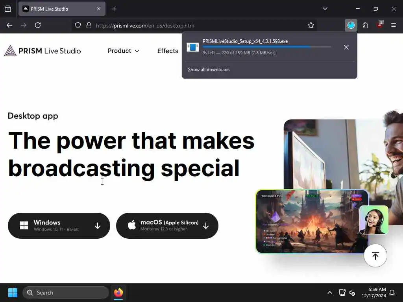Download the macOS Apple Silicon version
Viewport: 403px width, 302px height.
pos(167,226)
